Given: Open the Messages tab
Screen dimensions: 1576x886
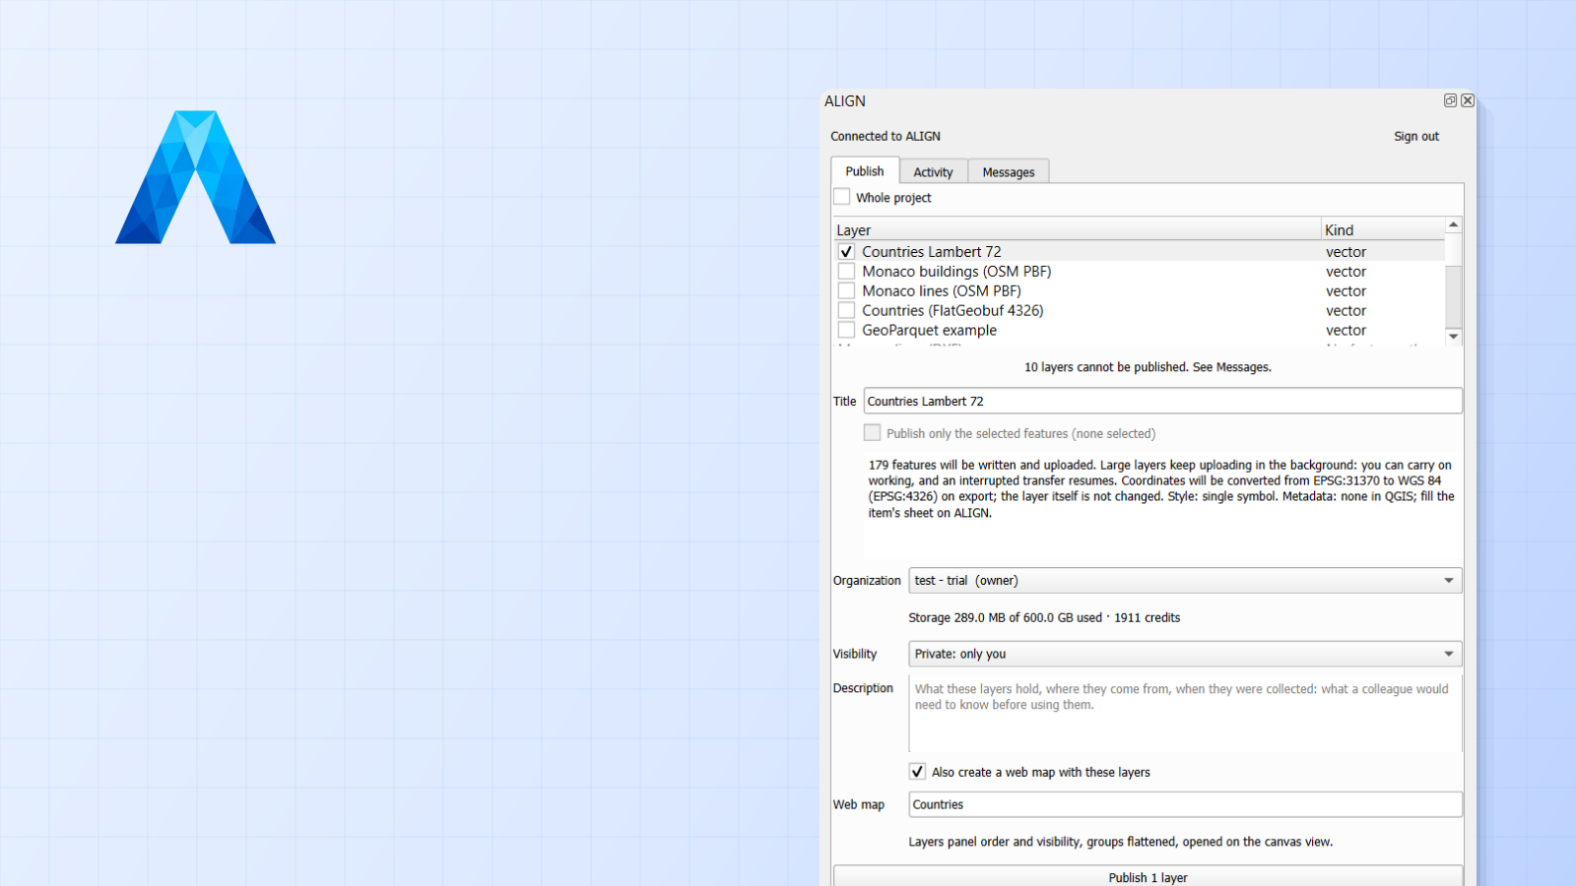Looking at the screenshot, I should click(x=1009, y=172).
